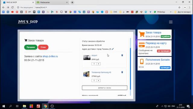Open Task View on the taskbar
The height and width of the screenshot is (109, 193).
click(17, 106)
